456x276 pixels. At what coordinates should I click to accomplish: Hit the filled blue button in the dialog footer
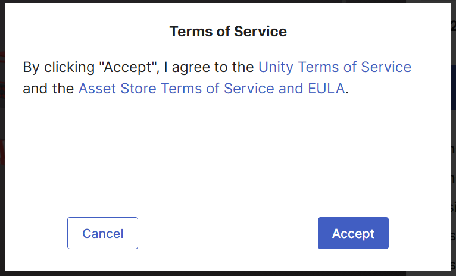pyautogui.click(x=353, y=233)
